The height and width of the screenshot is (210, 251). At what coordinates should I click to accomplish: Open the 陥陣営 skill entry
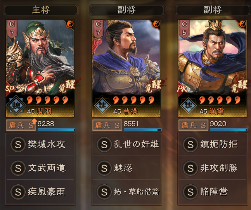[213, 192]
